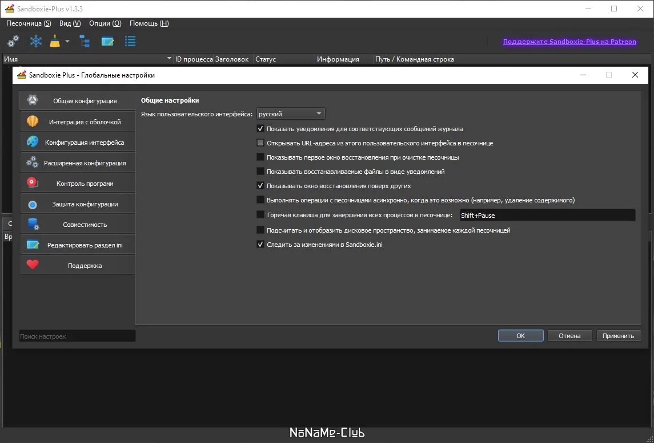Maximize the main Sandboxie-Plus v1.3.3 window

[614, 9]
